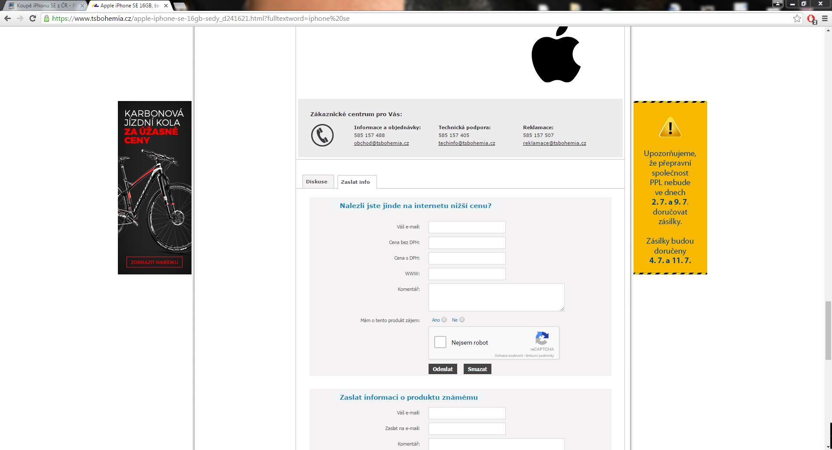Click the phone handset icon
This screenshot has height=450, width=832.
tap(322, 135)
